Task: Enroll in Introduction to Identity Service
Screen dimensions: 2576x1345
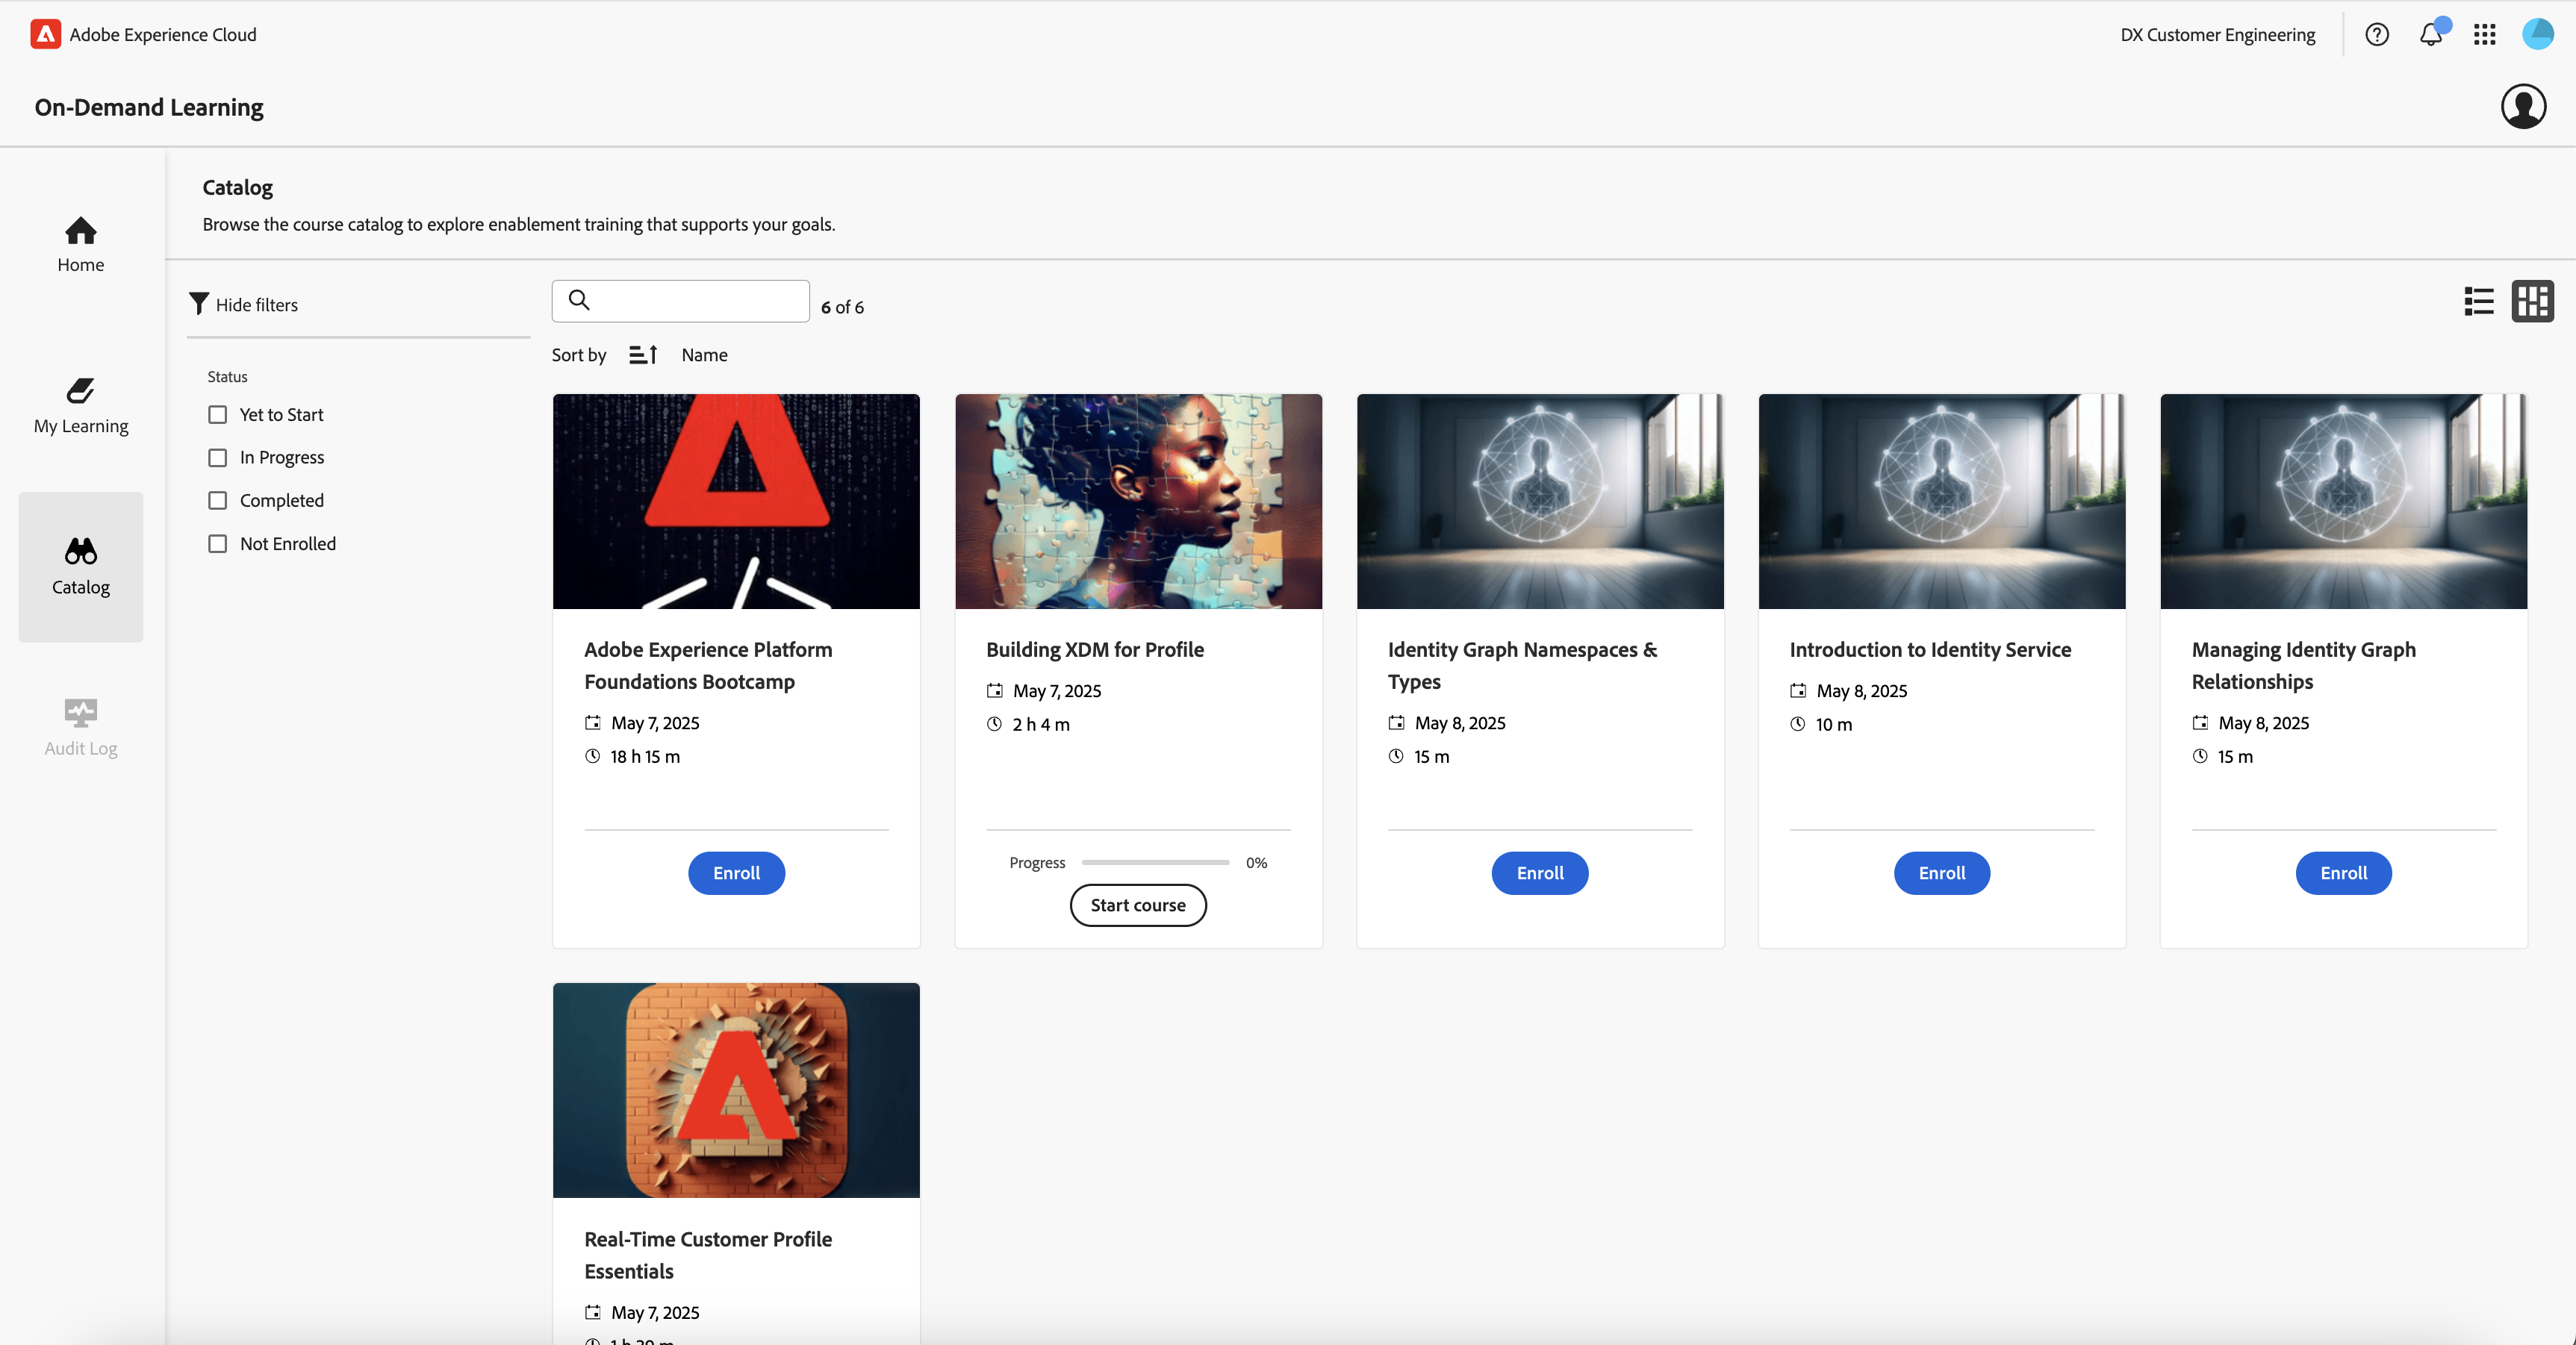Action: pos(1941,873)
